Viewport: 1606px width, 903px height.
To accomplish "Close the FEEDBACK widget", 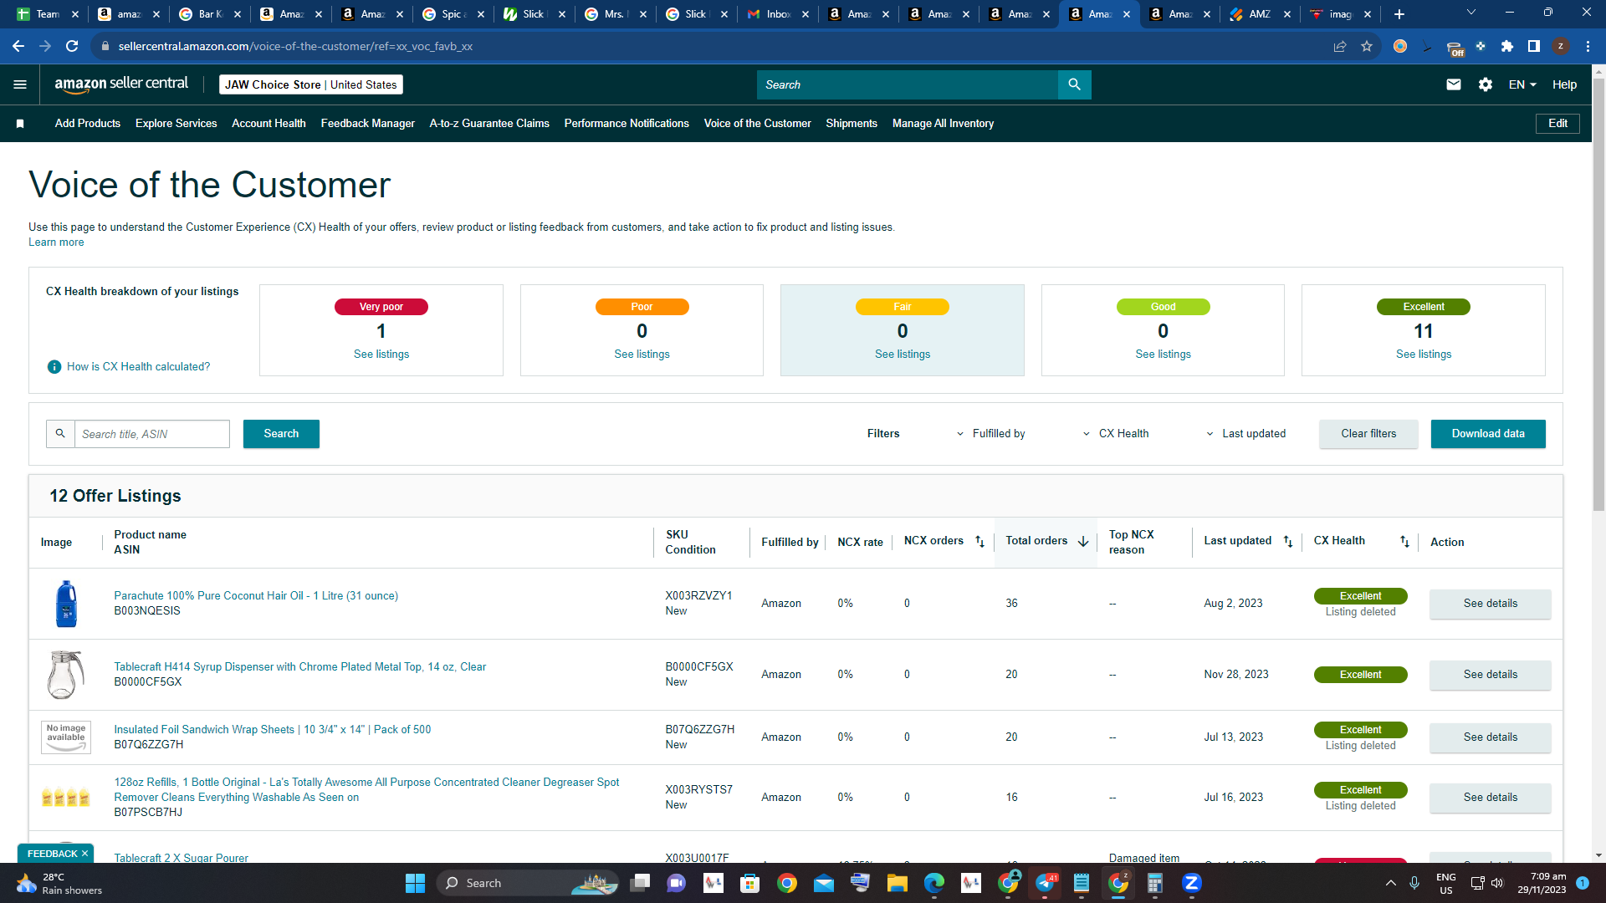I will coord(84,854).
